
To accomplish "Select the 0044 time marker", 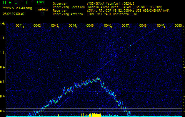I will (x=72, y=26).
